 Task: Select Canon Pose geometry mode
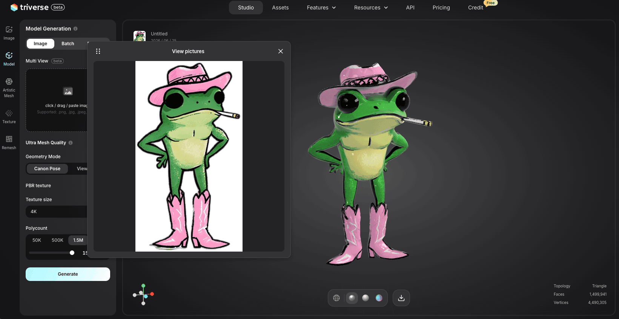47,169
